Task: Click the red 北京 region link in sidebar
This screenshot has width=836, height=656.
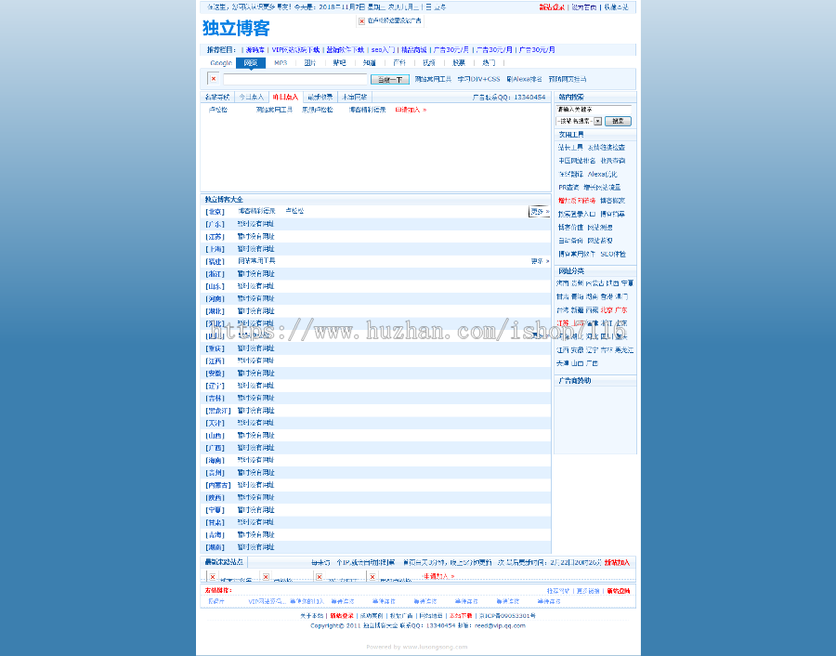Action: 607,309
